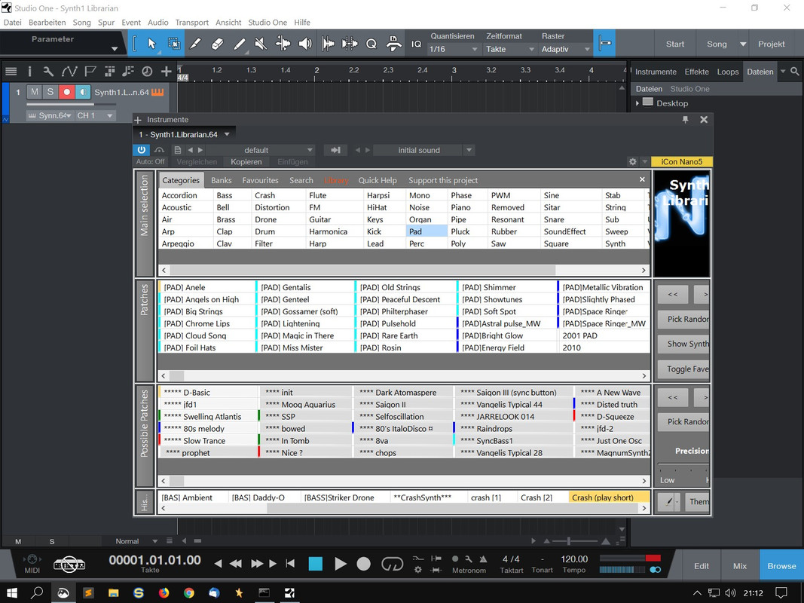Open the Transport menu
The width and height of the screenshot is (804, 603).
tap(192, 22)
